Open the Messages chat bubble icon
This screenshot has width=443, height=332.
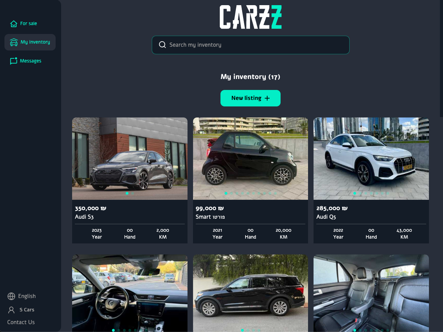point(14,61)
